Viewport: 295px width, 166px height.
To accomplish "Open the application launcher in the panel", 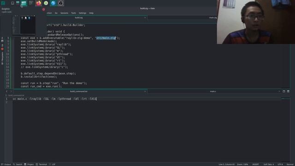I will point(3,3).
